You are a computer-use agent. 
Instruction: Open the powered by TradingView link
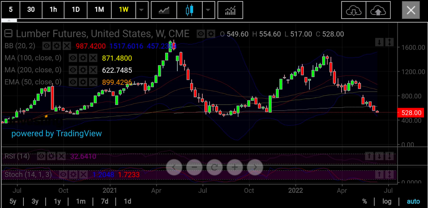coord(56,134)
